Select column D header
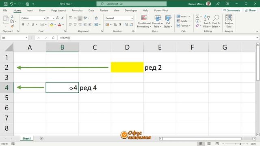The height and width of the screenshot is (146, 260). point(127,47)
